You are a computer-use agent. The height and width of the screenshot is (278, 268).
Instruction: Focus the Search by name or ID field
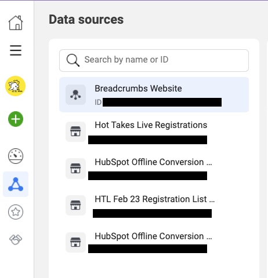point(154,60)
